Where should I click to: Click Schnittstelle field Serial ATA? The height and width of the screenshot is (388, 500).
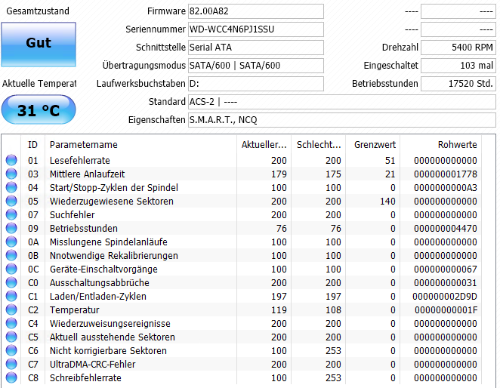point(256,48)
